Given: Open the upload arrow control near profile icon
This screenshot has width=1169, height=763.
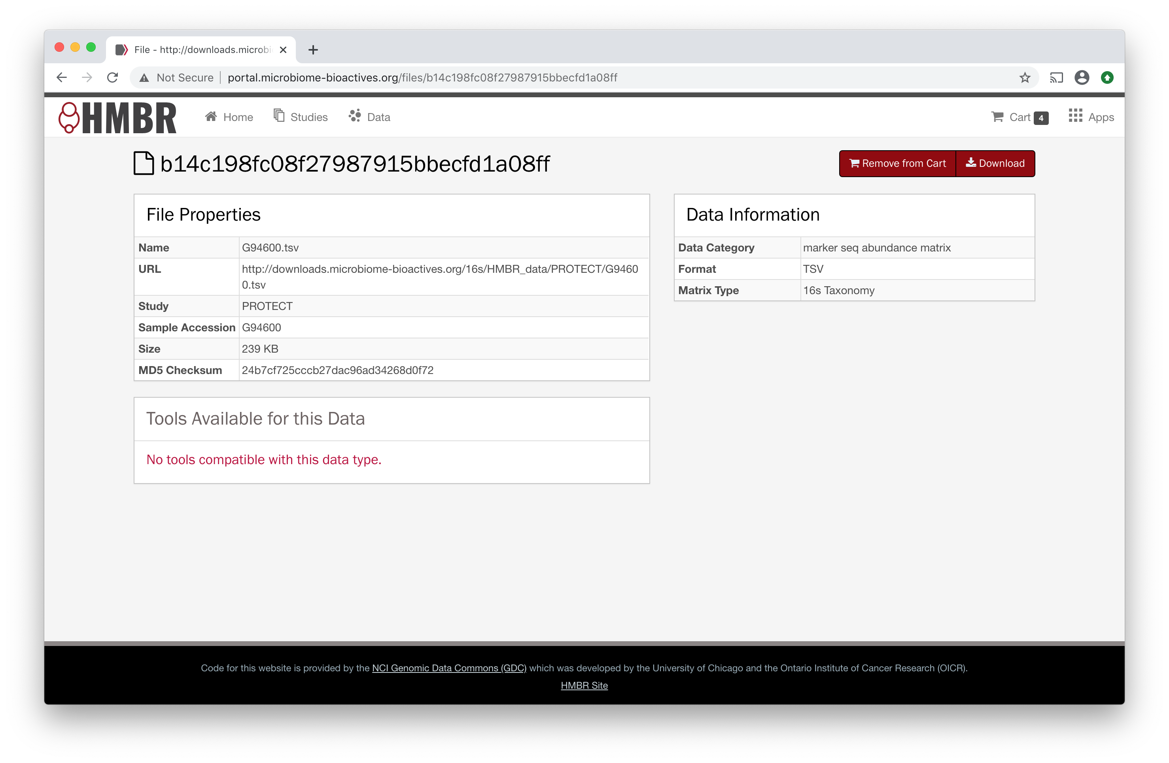Looking at the screenshot, I should click(x=1108, y=77).
